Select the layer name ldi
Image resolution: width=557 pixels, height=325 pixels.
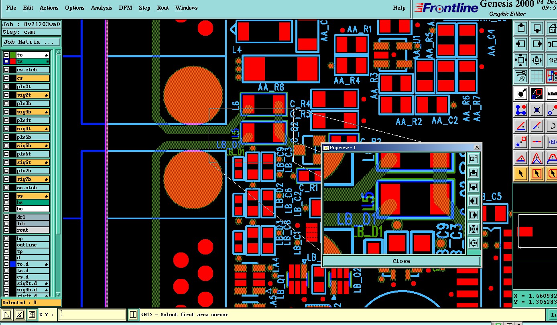pos(33,224)
